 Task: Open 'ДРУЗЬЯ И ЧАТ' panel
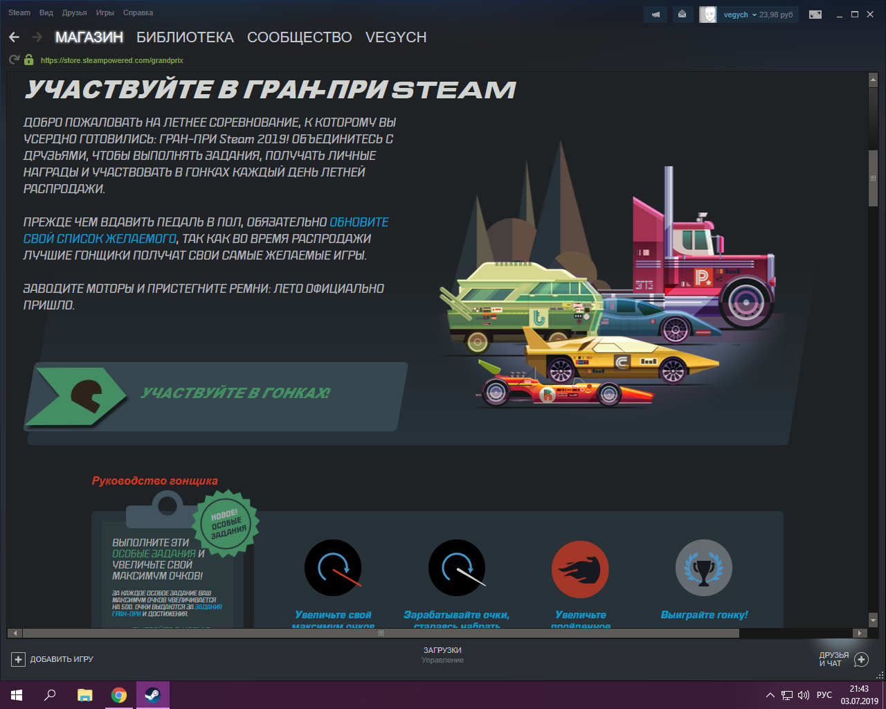834,659
